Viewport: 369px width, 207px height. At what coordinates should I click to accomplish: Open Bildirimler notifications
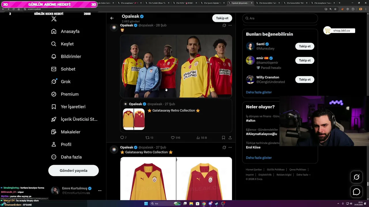pos(66,57)
